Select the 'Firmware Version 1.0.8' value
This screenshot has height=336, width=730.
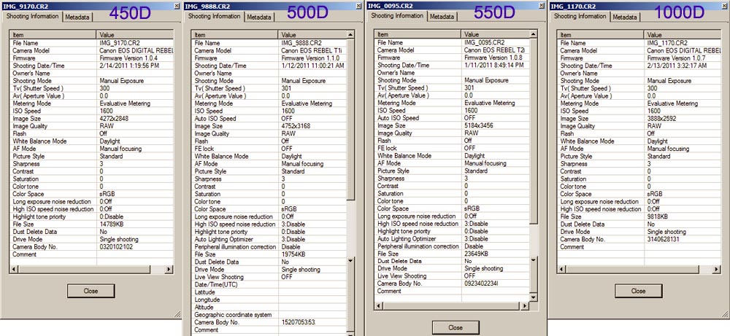[493, 58]
